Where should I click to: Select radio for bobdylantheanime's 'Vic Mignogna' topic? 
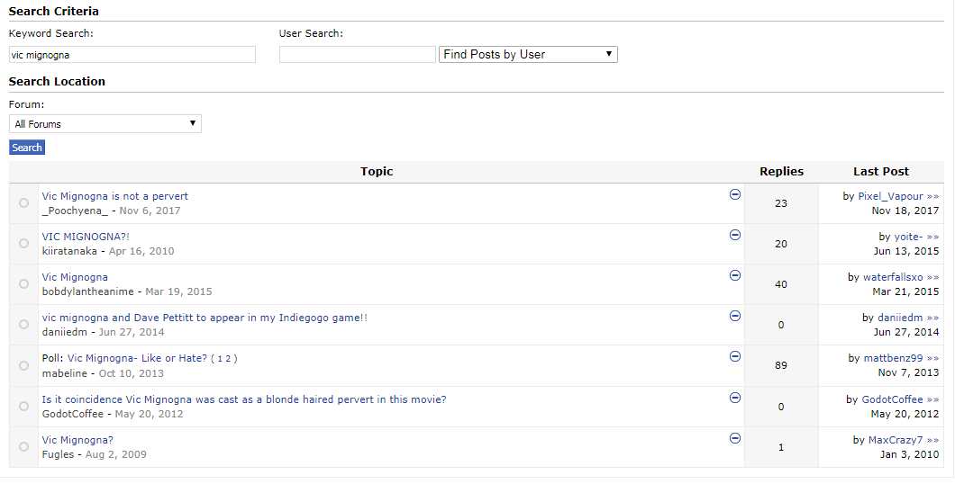pos(23,284)
